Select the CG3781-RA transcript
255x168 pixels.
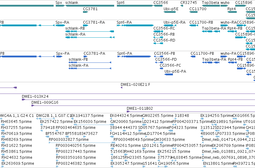(x=85, y=25)
